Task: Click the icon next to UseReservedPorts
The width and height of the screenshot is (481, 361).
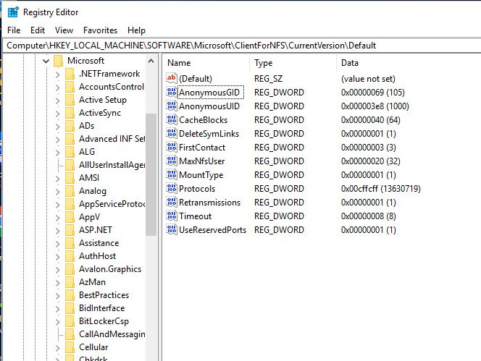Action: click(172, 230)
